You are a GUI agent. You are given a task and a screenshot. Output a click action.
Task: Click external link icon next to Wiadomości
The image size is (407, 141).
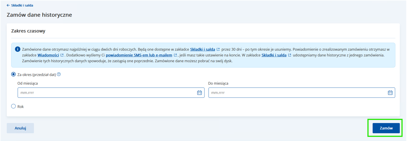click(62, 55)
